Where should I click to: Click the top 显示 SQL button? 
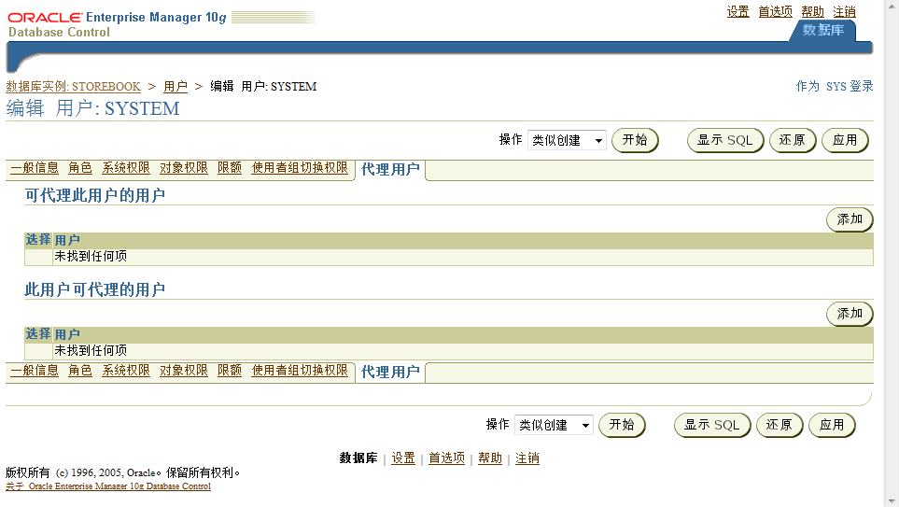point(724,140)
